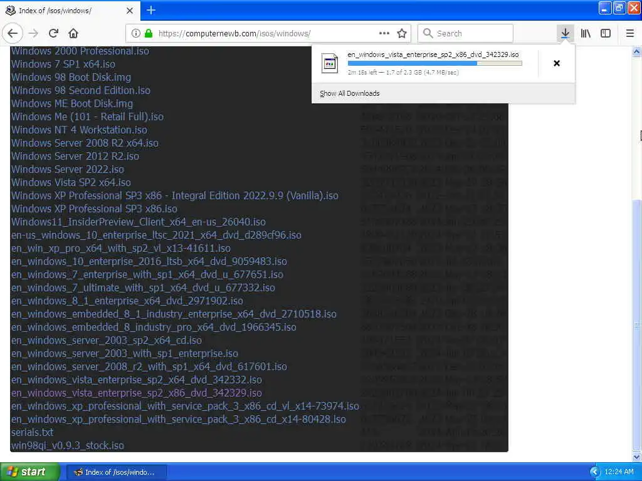Go back to the previous page
Image resolution: width=642 pixels, height=481 pixels.
[x=13, y=34]
